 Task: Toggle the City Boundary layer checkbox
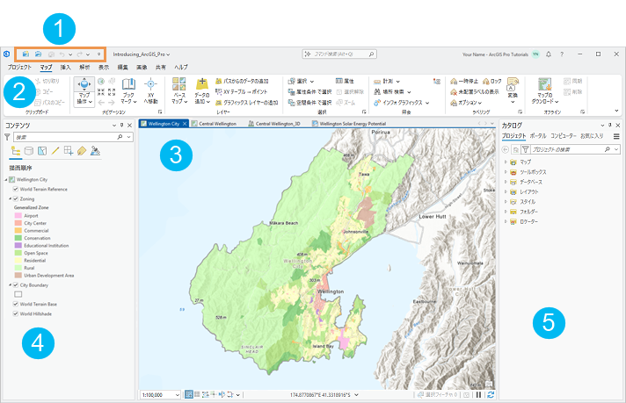(16, 285)
